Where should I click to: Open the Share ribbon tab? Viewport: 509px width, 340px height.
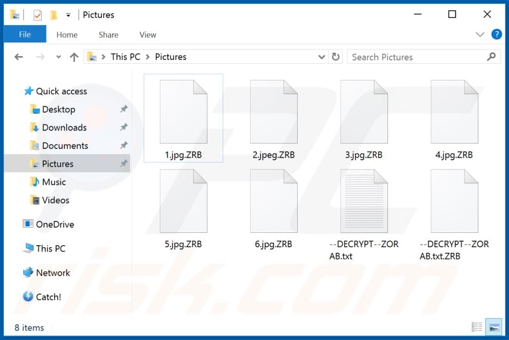click(108, 35)
